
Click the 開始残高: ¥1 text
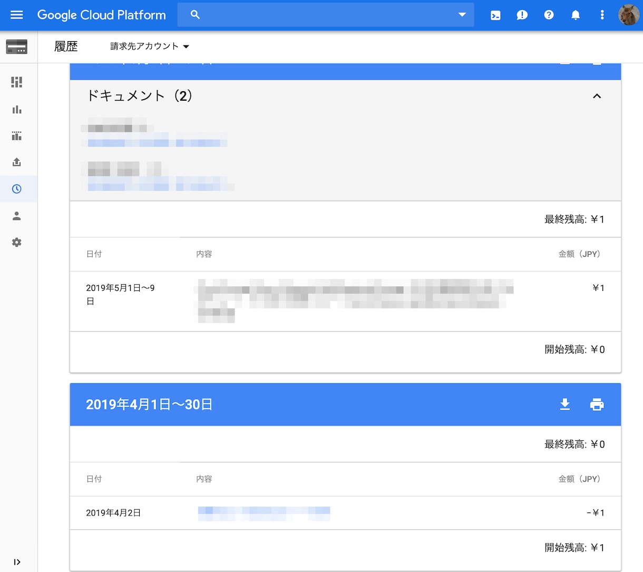point(574,548)
